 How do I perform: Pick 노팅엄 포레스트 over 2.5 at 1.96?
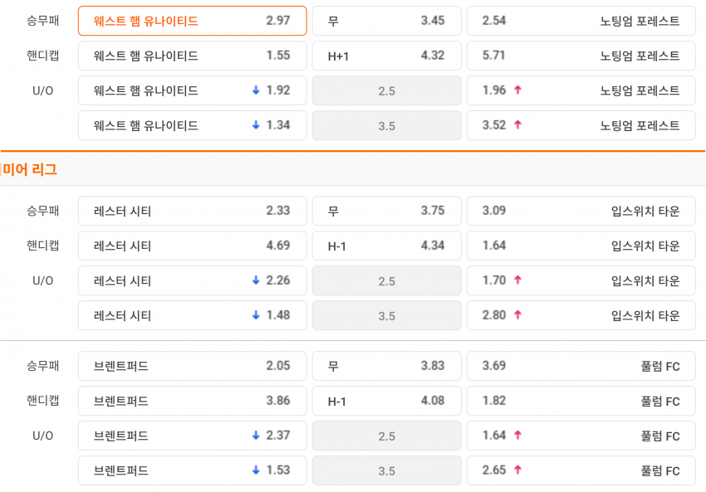tap(581, 90)
